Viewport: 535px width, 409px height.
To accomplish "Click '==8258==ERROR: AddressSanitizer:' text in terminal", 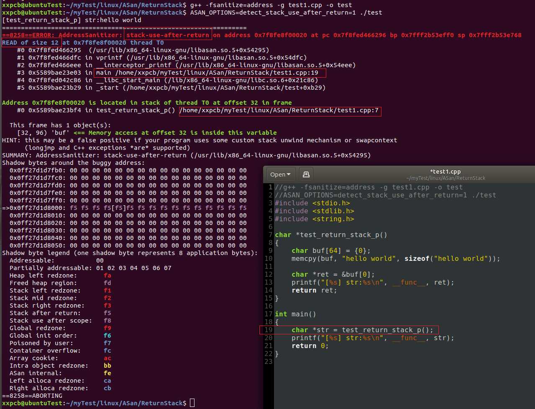I will click(x=62, y=35).
